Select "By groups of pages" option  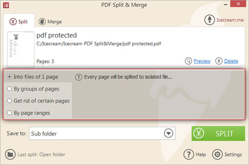pyautogui.click(x=10, y=89)
